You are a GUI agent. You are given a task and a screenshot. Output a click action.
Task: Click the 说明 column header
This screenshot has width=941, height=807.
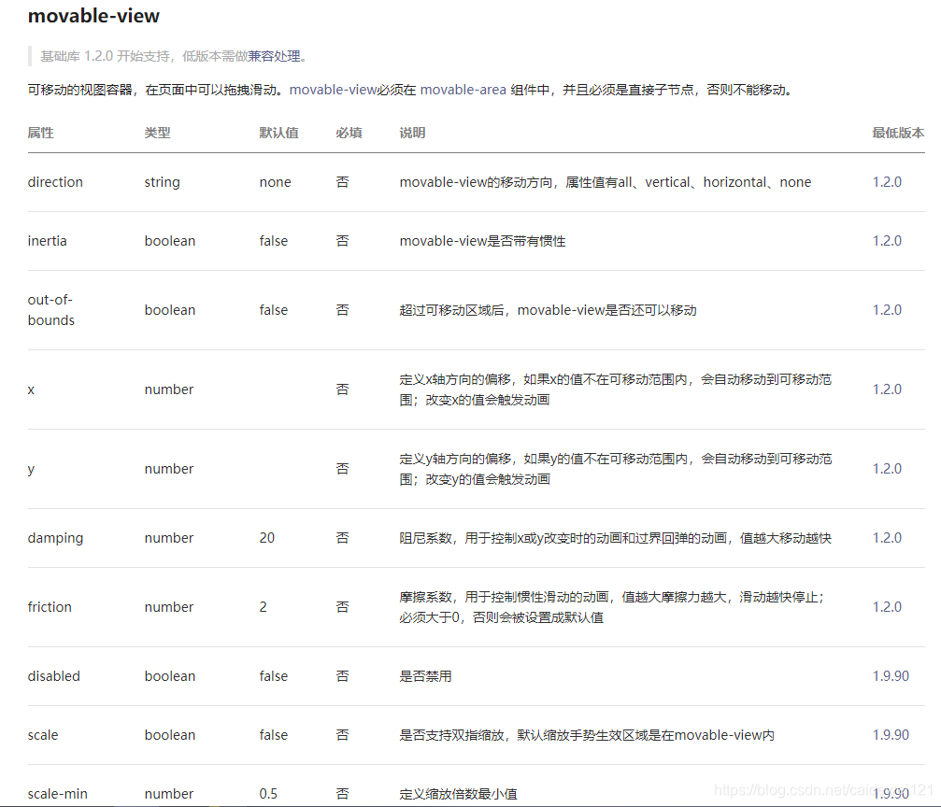pyautogui.click(x=412, y=133)
